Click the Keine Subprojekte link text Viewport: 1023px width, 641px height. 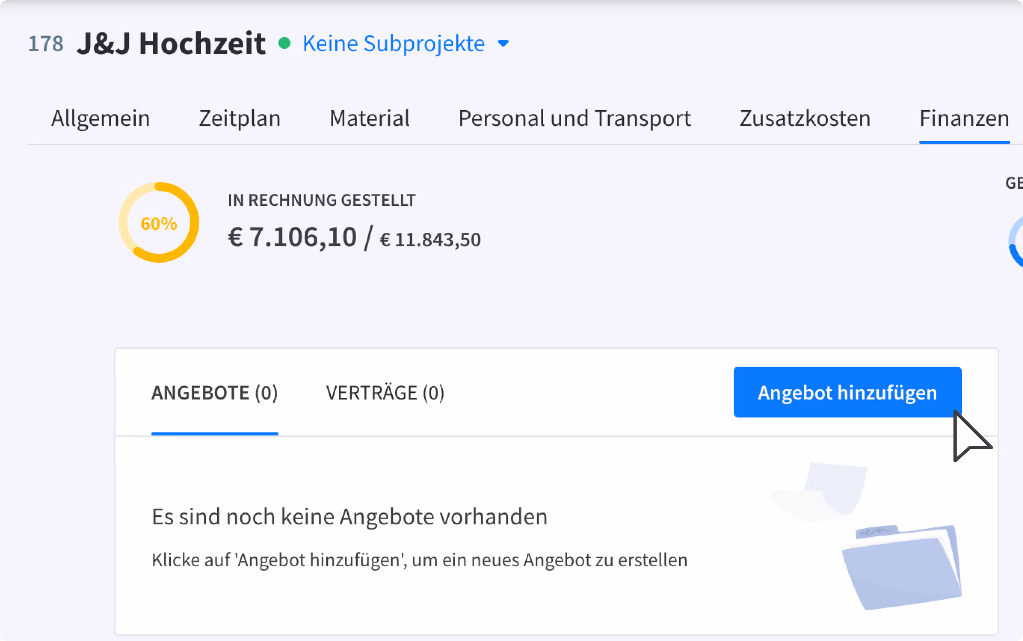[393, 43]
